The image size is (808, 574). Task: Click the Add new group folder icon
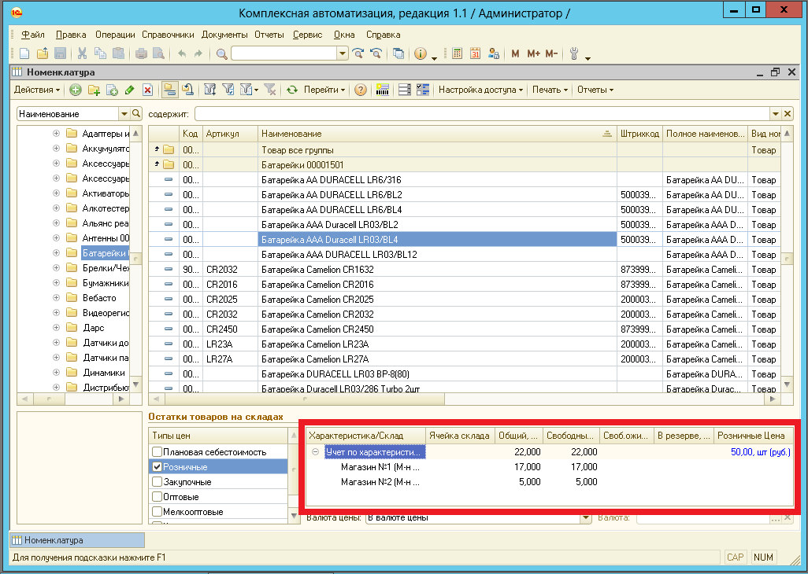(x=94, y=90)
